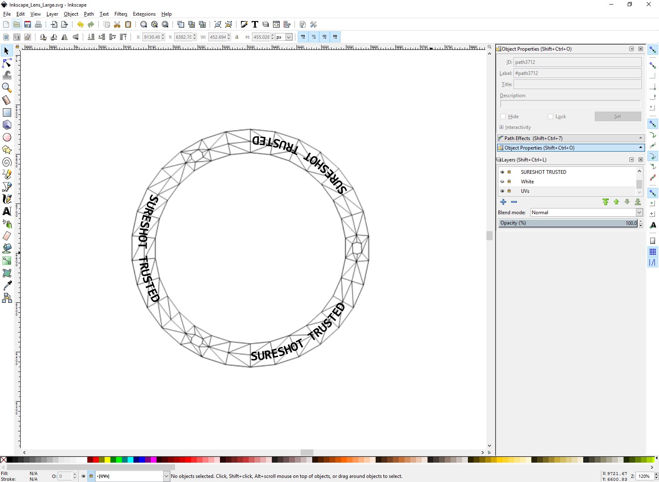Toggle visibility of UVs layer
Image resolution: width=659 pixels, height=482 pixels.
click(502, 191)
